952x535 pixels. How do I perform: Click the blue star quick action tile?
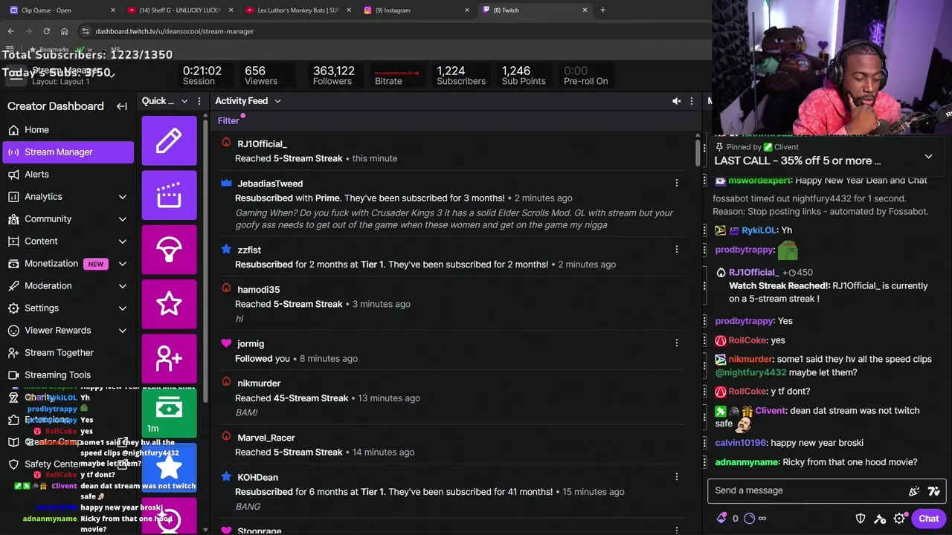(x=169, y=467)
